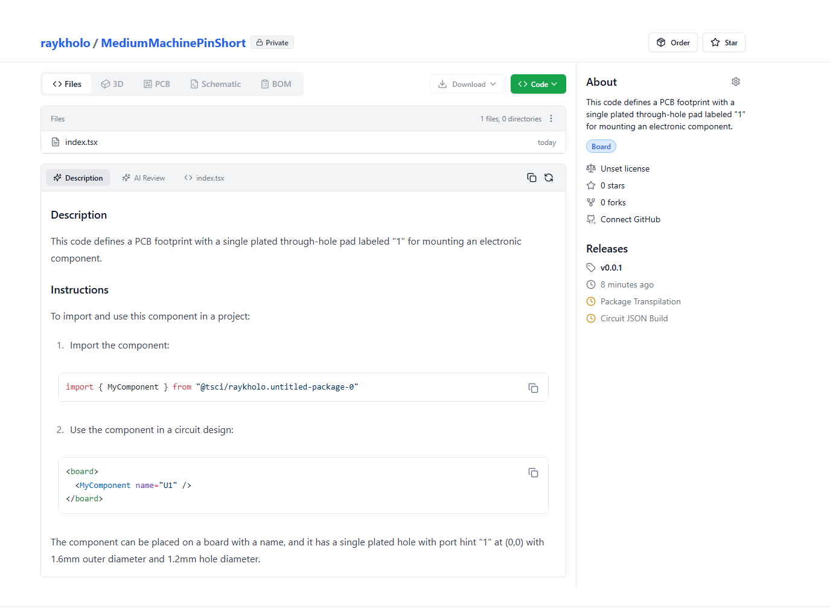Click the Order button
The width and height of the screenshot is (830, 610).
tap(672, 43)
